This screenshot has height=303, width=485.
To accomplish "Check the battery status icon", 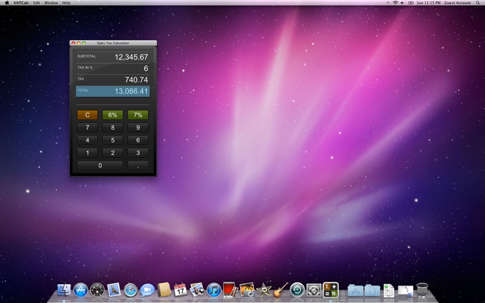I will [x=411, y=3].
